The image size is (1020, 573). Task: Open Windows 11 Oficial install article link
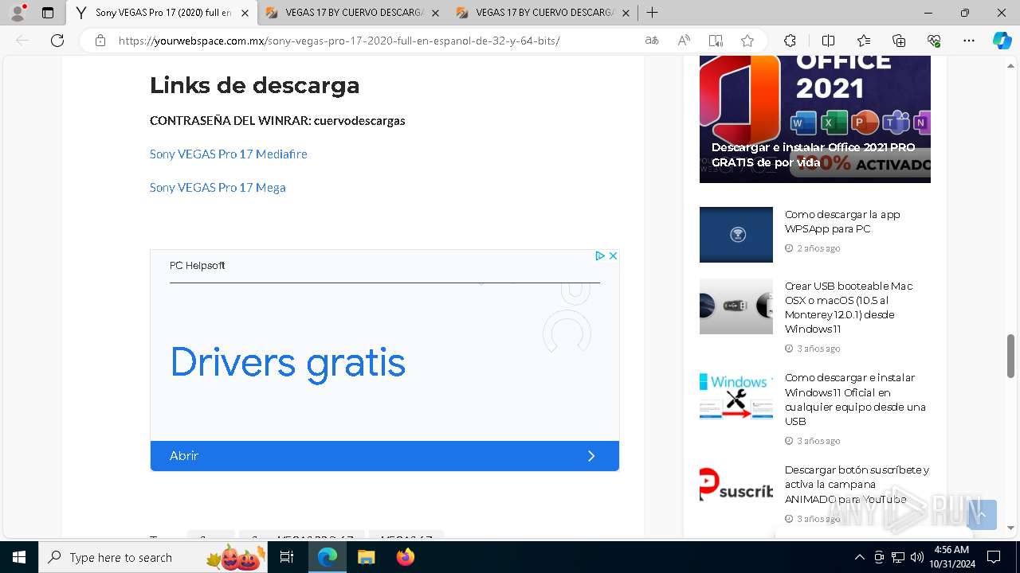(x=855, y=400)
